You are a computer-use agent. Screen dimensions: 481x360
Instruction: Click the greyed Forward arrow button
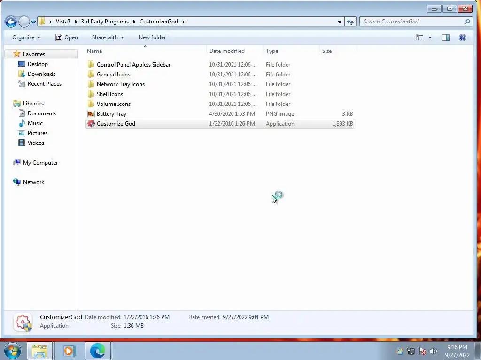24,22
